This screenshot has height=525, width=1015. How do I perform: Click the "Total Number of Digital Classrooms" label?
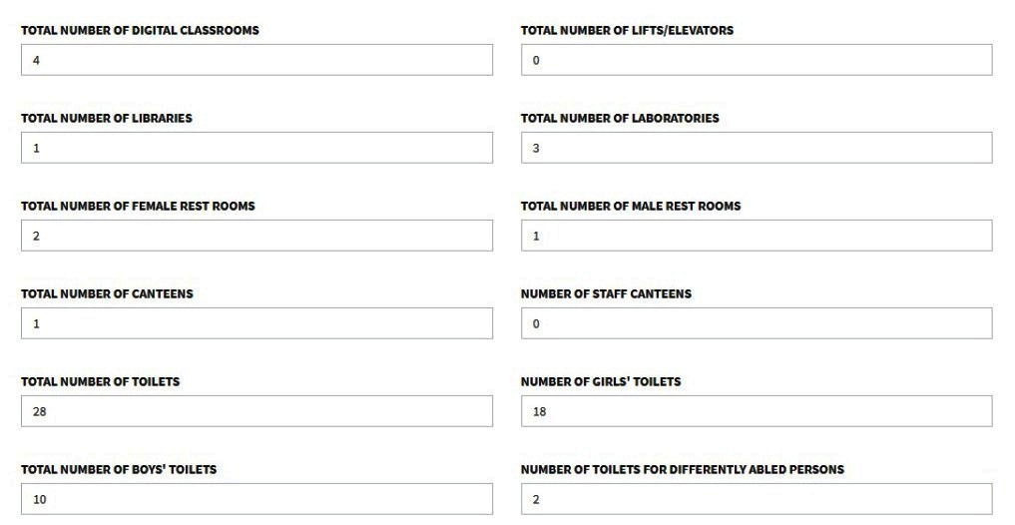[140, 31]
